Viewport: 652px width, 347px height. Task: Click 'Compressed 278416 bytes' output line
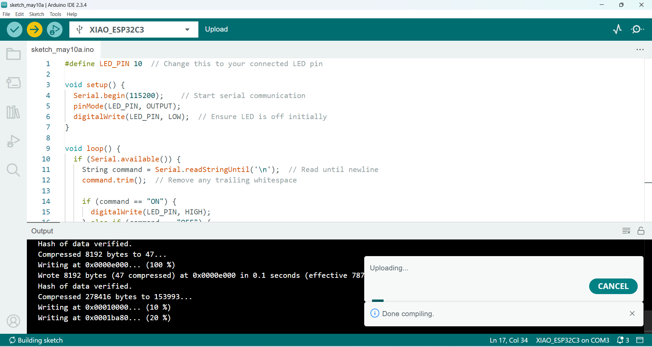tap(115, 297)
